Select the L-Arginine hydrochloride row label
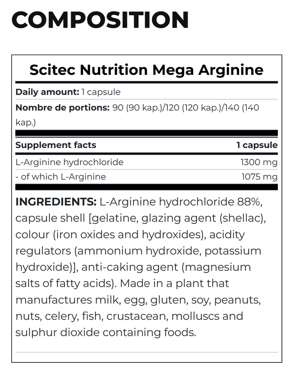This screenshot has width=290, height=370. pyautogui.click(x=69, y=162)
